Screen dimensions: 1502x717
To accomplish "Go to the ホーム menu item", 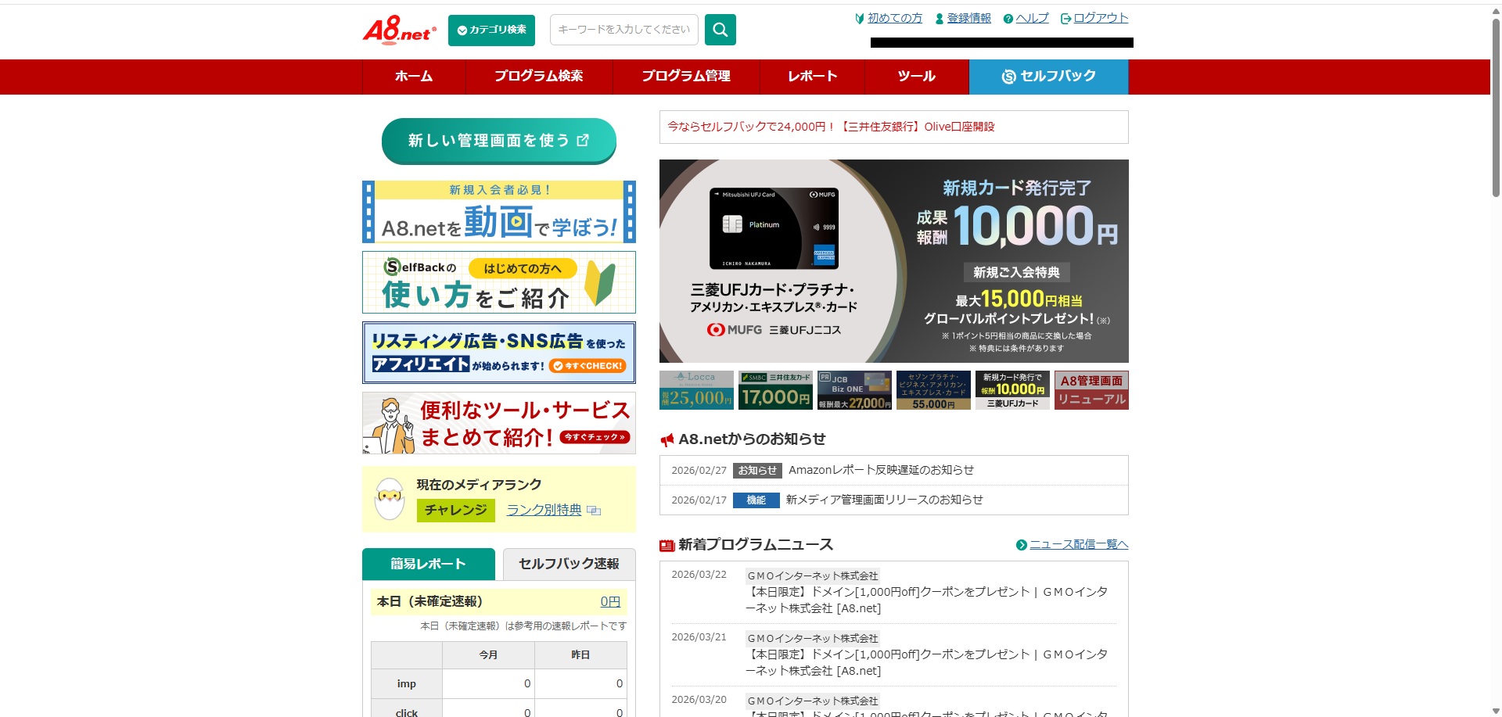I will click(414, 77).
